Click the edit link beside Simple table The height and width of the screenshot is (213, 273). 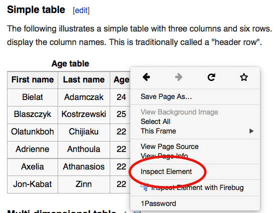coord(81,10)
